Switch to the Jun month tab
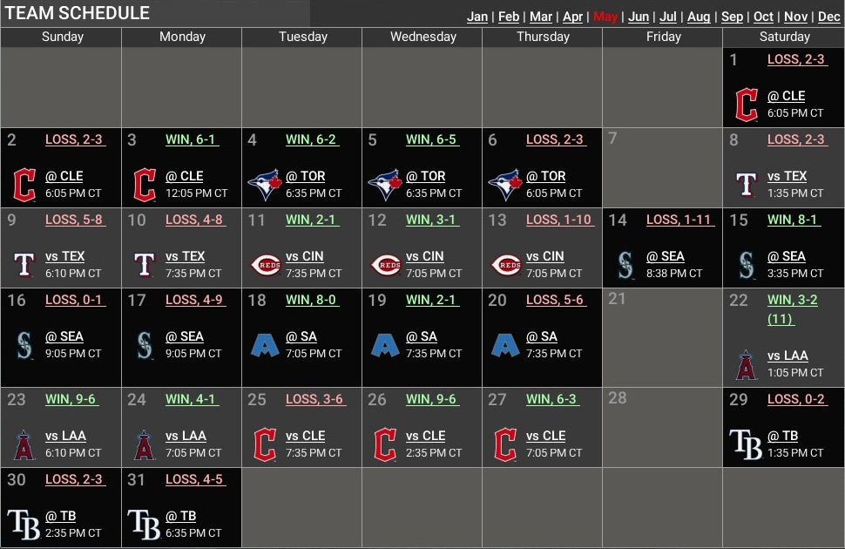The height and width of the screenshot is (549, 845). (639, 17)
